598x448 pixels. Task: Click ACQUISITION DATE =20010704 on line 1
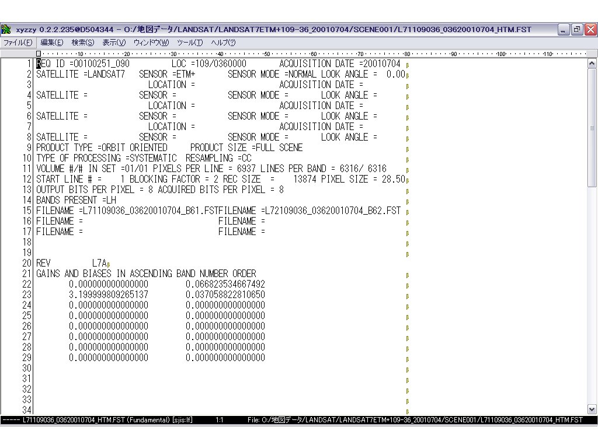pos(340,64)
